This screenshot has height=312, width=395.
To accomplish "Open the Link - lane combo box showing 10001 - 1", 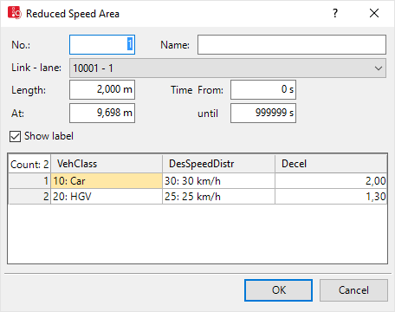I will (x=228, y=68).
